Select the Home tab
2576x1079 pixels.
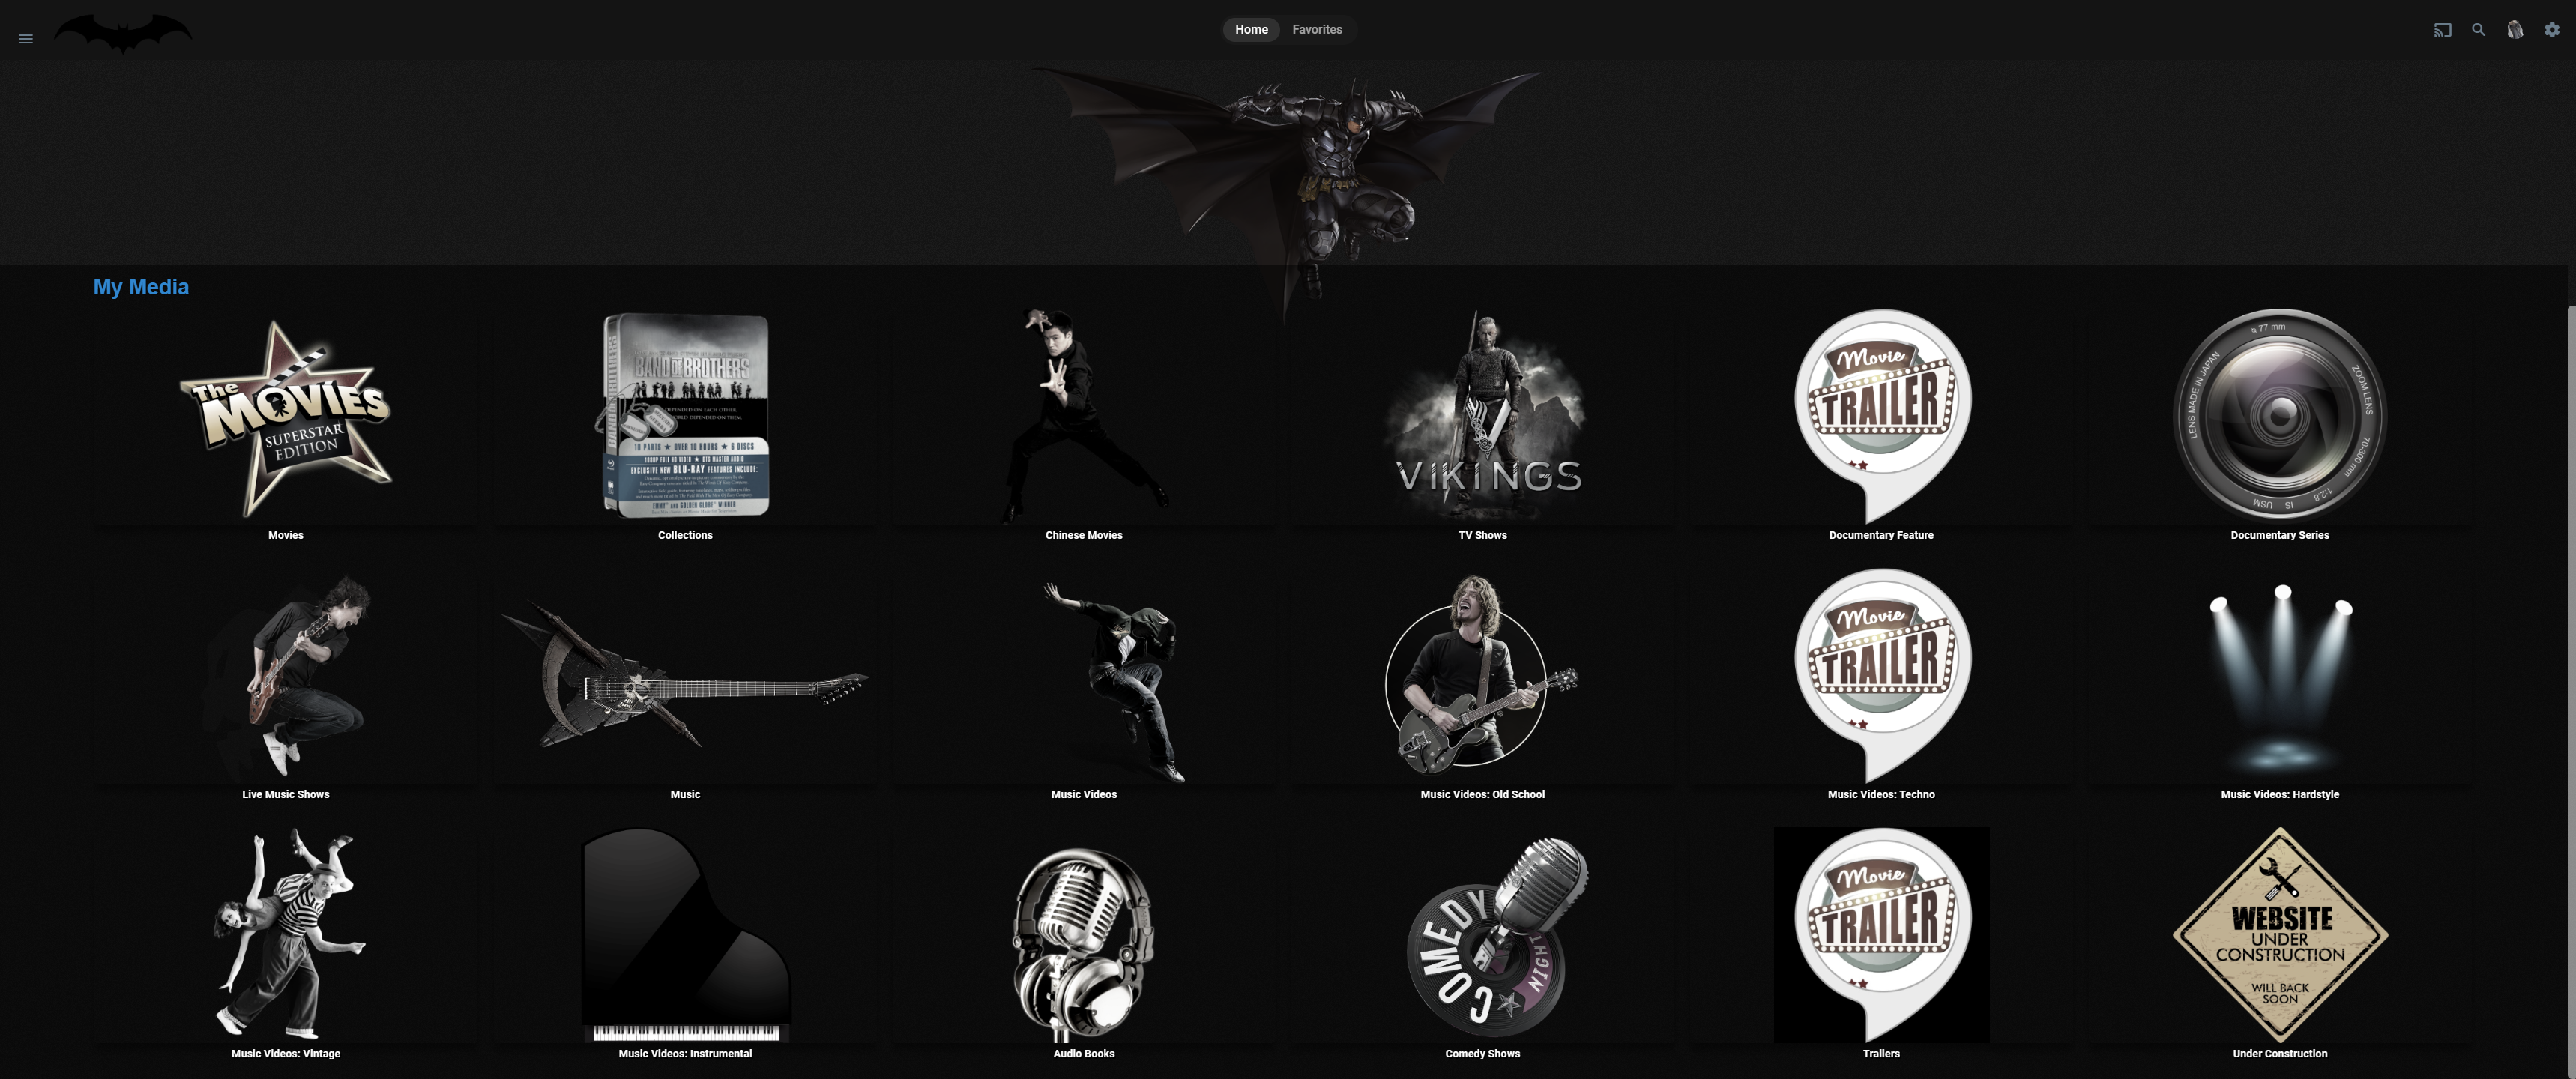pos(1251,30)
